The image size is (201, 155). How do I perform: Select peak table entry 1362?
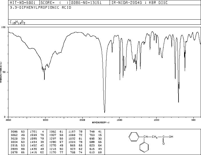(x=56, y=132)
